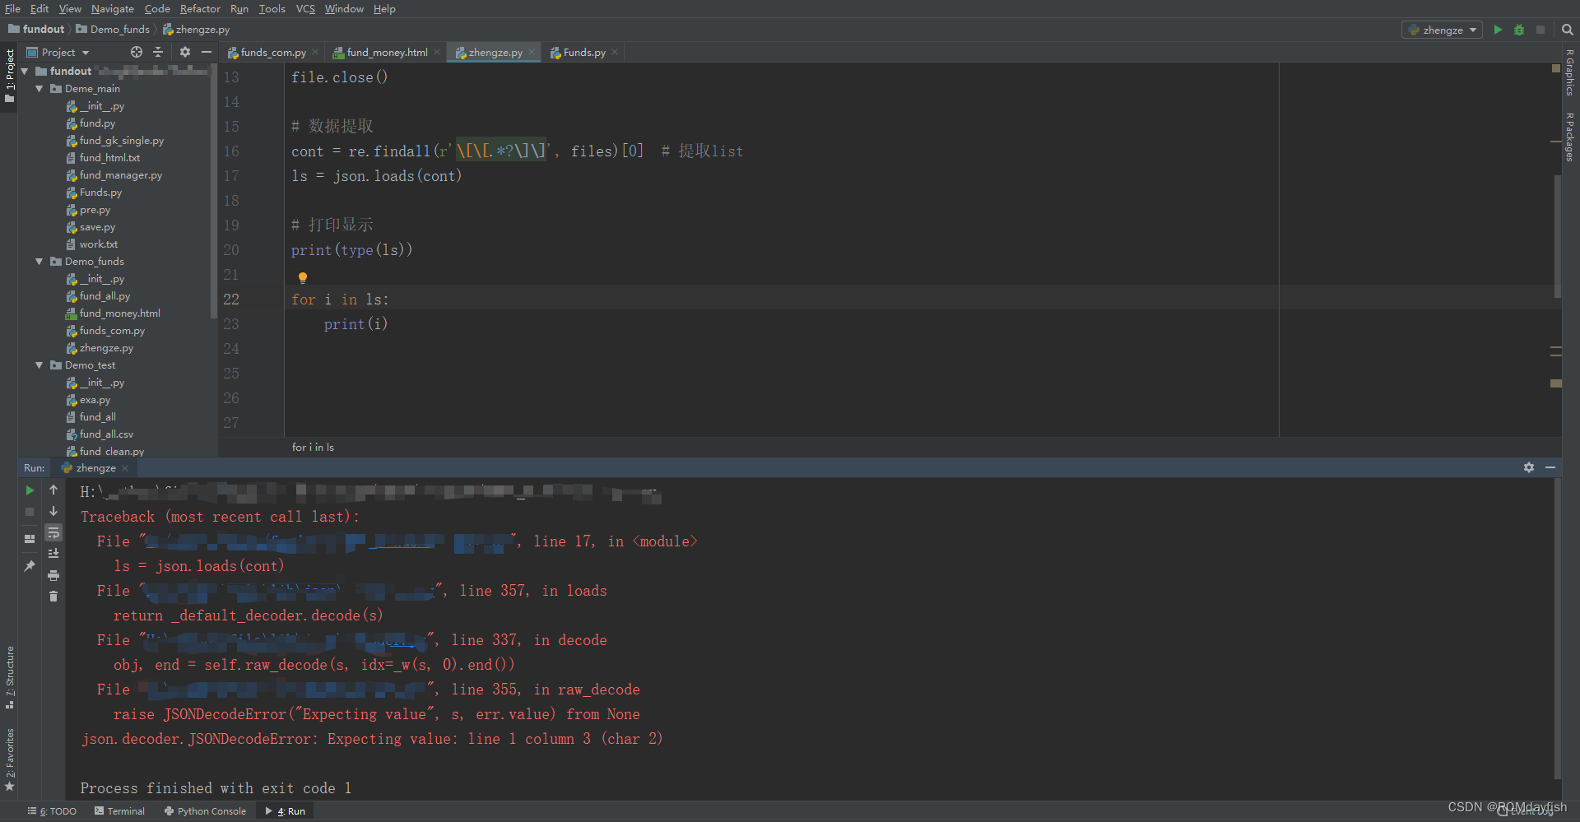Click collapse all icon in Project panel

158,52
